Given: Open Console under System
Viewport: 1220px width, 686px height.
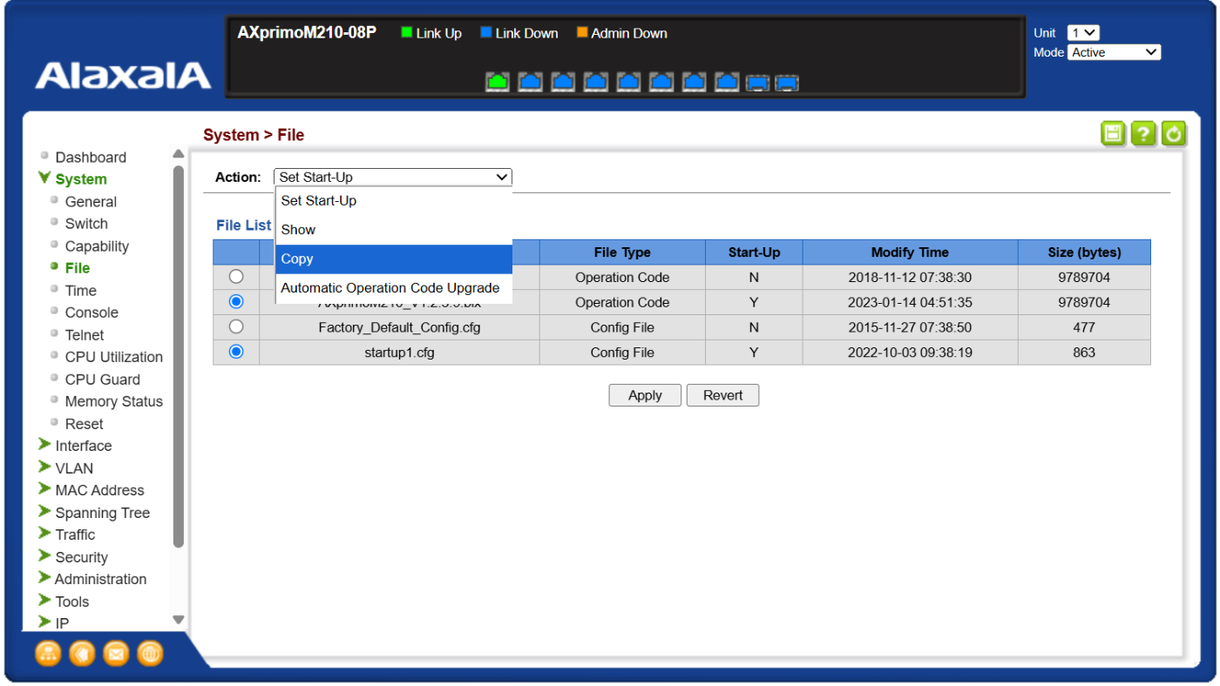Looking at the screenshot, I should point(91,313).
